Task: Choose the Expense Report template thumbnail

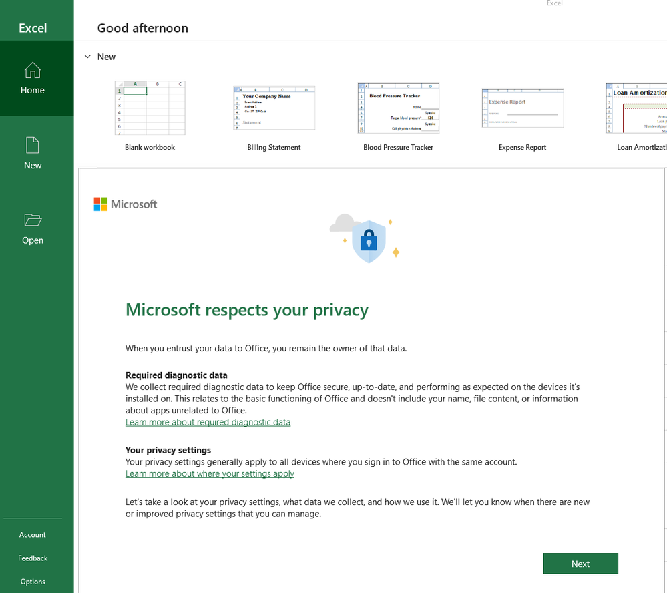Action: tap(523, 108)
